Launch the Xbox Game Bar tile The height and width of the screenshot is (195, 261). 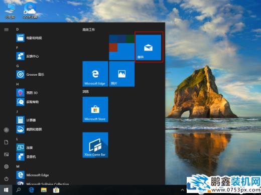95,145
